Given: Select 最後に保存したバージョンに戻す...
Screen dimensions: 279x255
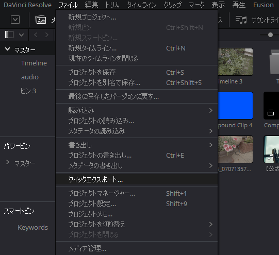Looking at the screenshot, I should (x=137, y=96).
